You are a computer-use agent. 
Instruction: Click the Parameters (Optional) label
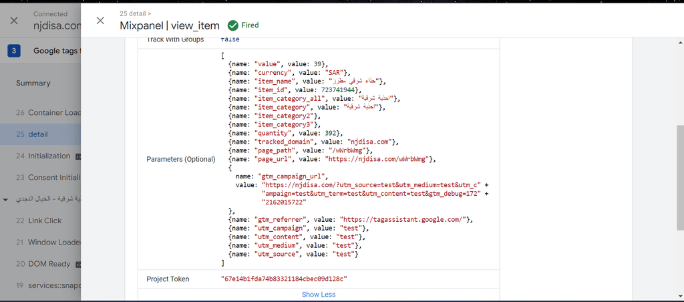tap(180, 159)
